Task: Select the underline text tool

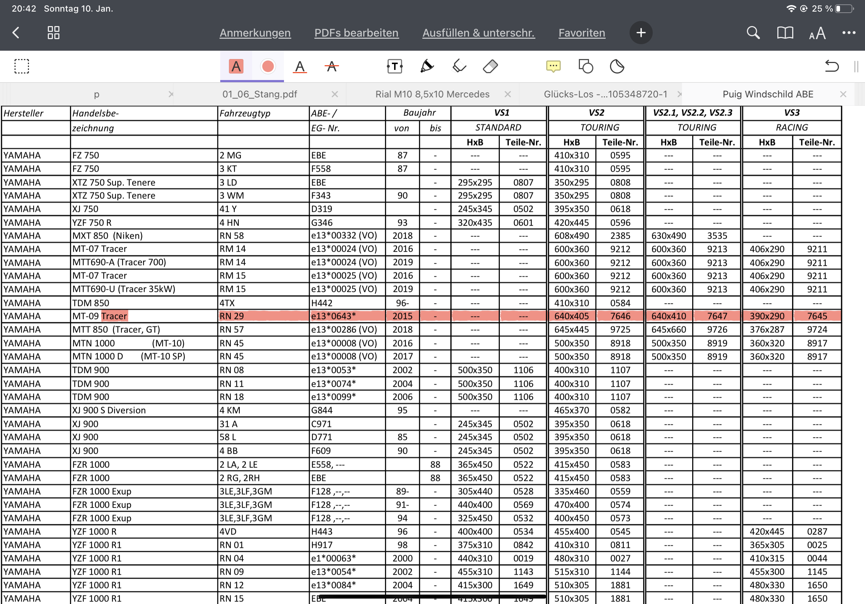Action: click(x=300, y=67)
